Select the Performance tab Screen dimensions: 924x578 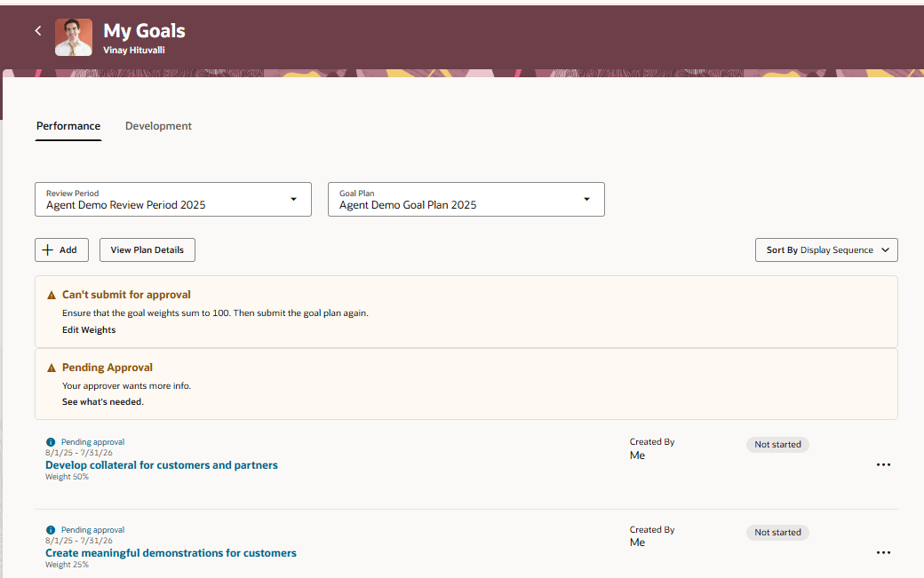68,125
